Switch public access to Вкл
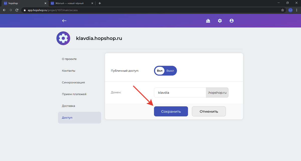 [160, 71]
